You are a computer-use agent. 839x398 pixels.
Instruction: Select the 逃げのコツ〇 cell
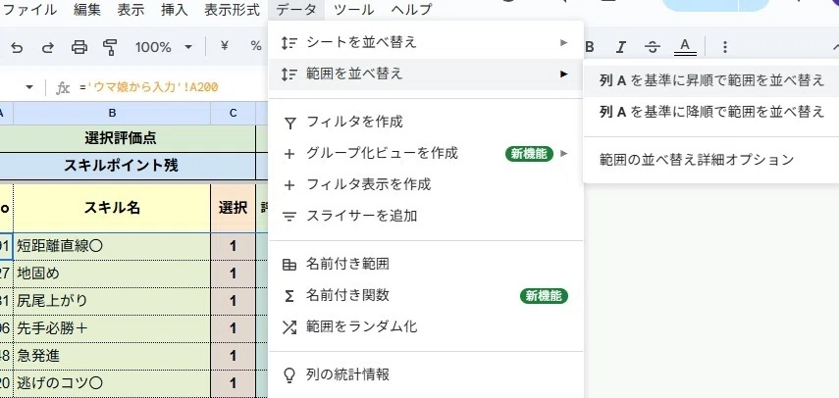tap(112, 383)
